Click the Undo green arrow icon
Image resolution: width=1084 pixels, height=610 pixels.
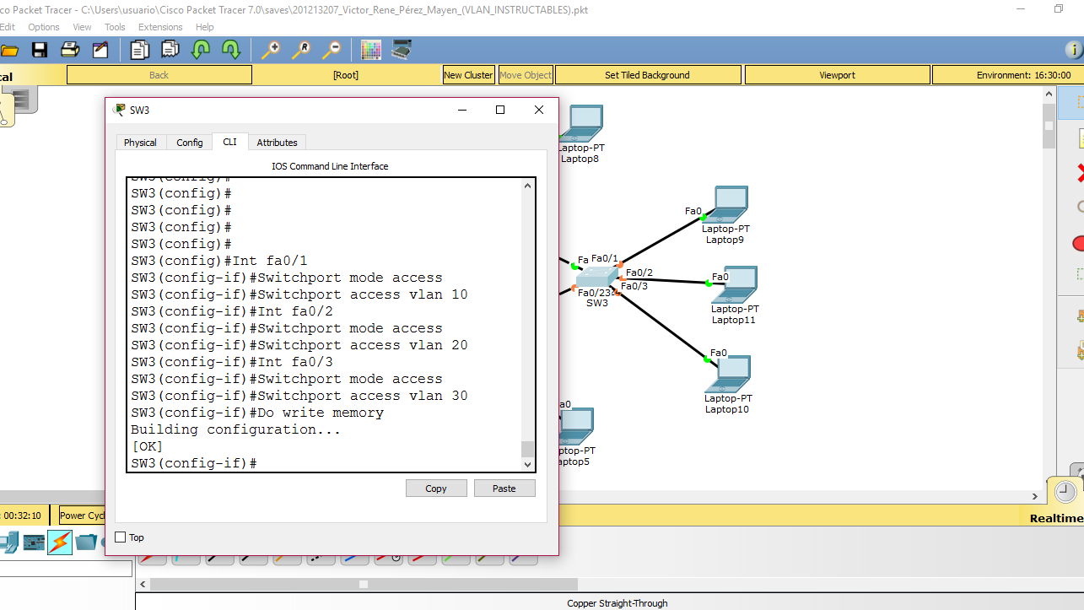(200, 50)
